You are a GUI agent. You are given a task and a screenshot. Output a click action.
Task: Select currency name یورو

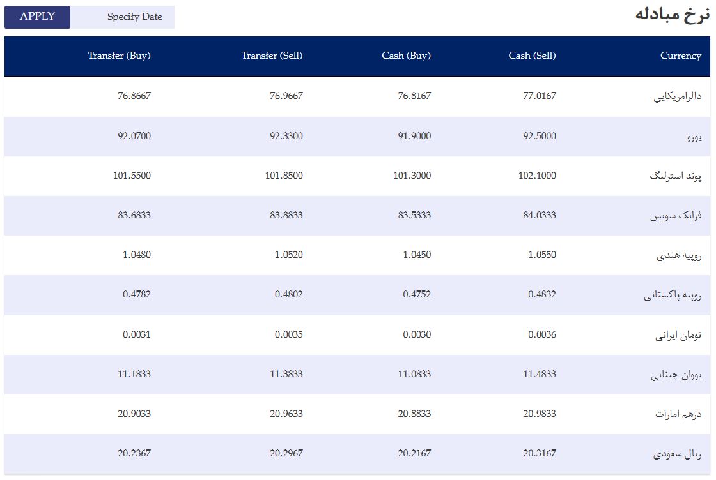(x=694, y=137)
